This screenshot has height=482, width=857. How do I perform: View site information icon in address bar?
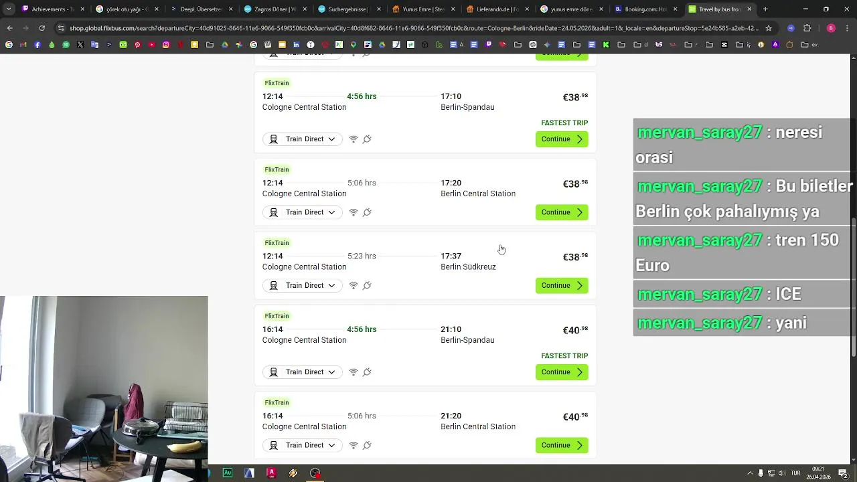tap(61, 28)
